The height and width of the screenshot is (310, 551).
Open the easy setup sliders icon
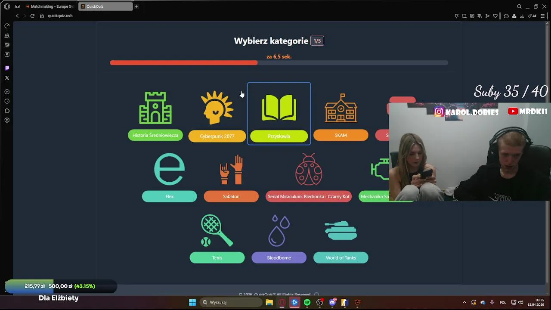(x=543, y=16)
